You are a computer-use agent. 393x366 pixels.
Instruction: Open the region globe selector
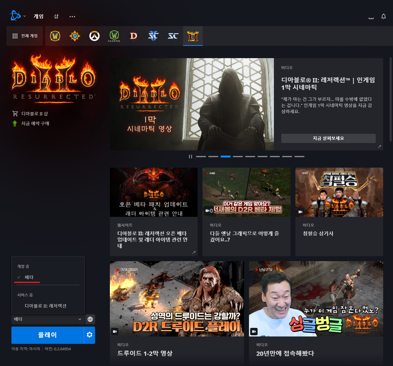pyautogui.click(x=90, y=319)
